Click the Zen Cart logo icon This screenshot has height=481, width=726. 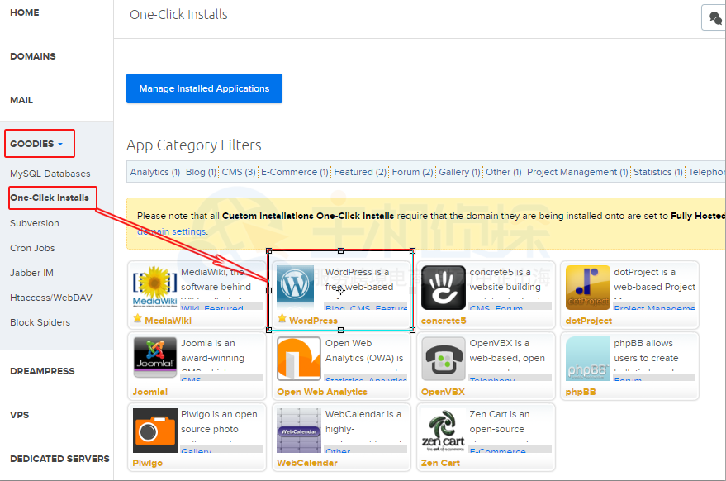point(444,430)
